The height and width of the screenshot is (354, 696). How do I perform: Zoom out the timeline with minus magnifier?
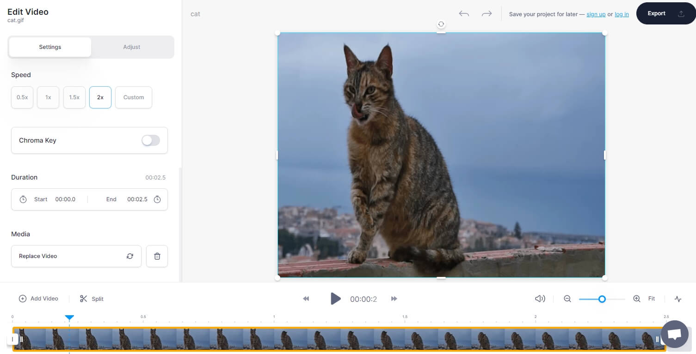click(567, 299)
